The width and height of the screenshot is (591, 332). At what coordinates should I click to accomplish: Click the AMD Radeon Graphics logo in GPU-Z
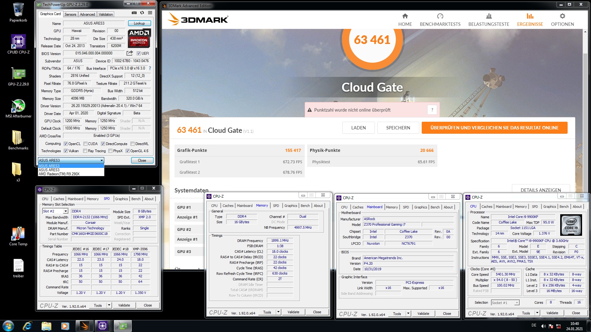pos(139,38)
